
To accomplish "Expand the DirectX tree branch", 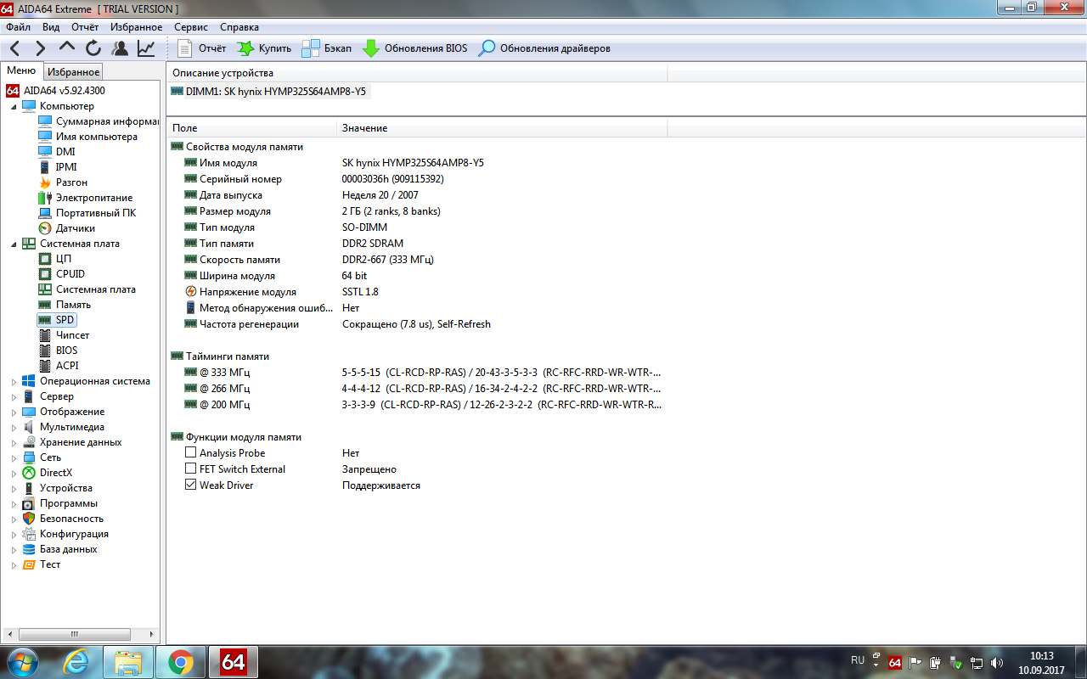I will point(14,473).
